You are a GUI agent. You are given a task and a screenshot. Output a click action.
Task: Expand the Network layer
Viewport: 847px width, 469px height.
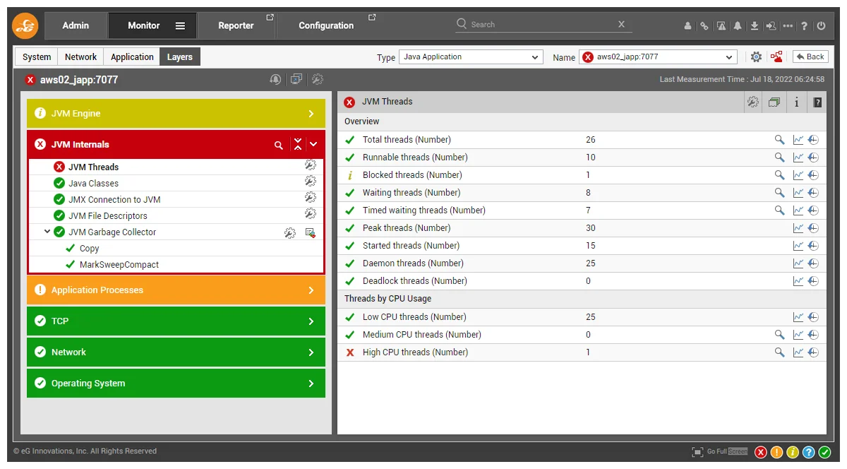tap(311, 352)
